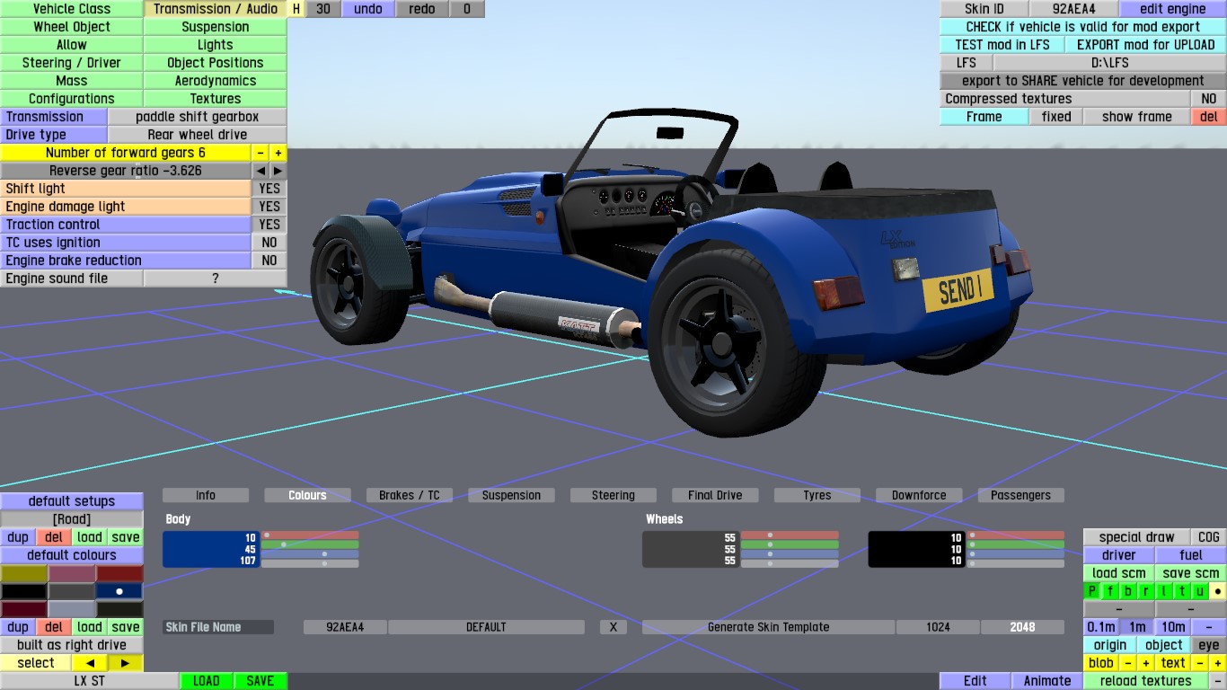This screenshot has height=690, width=1227.
Task: Open the Final Drive tab
Action: point(715,495)
